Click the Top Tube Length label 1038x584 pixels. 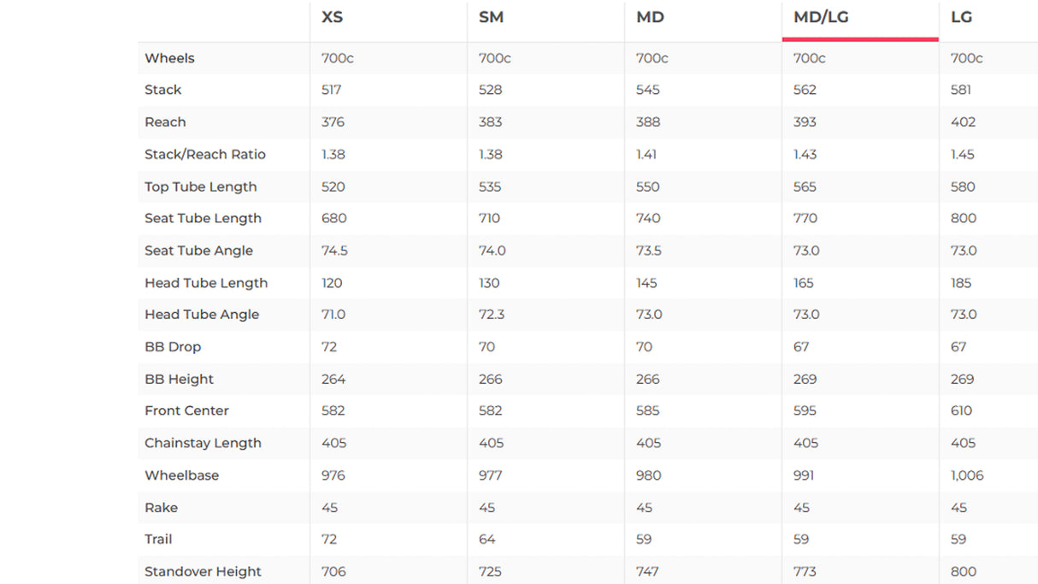200,186
